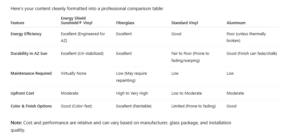Image resolution: width=297 pixels, height=135 pixels.
Task: Click the 'Fiberglass' column header
Action: pos(125,23)
